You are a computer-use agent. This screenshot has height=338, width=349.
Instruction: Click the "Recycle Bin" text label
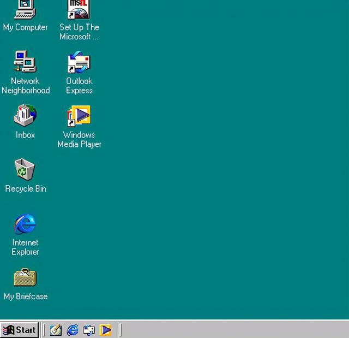click(26, 189)
